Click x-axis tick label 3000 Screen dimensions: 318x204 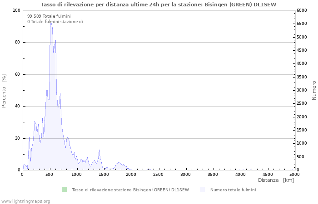185,175
